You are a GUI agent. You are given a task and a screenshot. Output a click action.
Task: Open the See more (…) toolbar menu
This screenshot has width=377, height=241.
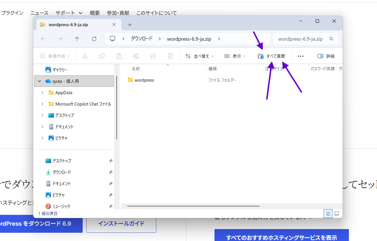point(301,56)
